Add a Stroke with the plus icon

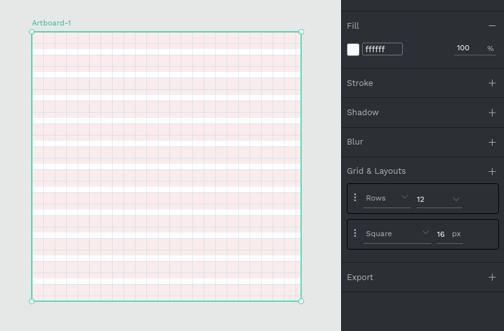point(492,83)
